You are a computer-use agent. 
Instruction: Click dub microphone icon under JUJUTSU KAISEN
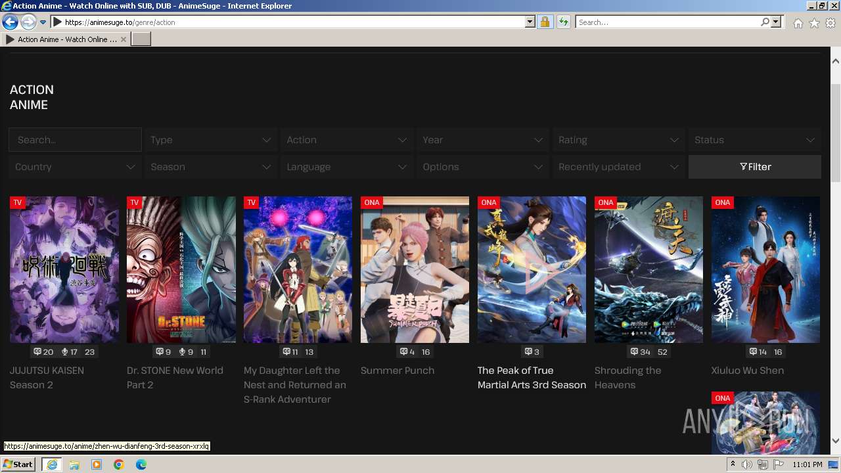[65, 351]
